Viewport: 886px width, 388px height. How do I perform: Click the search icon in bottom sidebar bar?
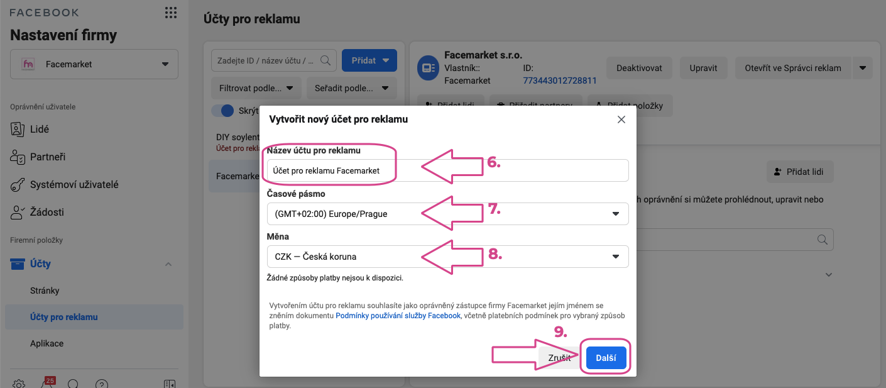point(74,384)
